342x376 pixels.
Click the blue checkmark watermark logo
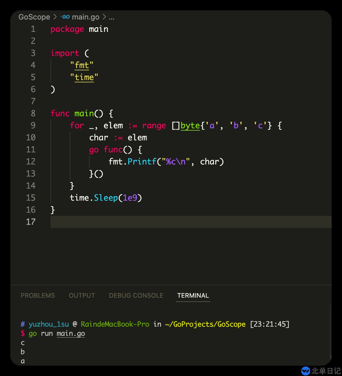306,371
